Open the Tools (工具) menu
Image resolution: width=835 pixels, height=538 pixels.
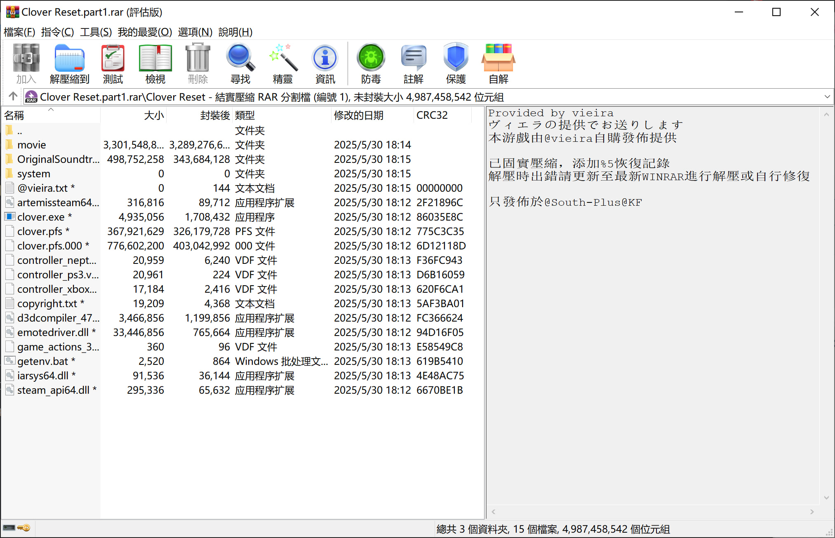pyautogui.click(x=96, y=32)
